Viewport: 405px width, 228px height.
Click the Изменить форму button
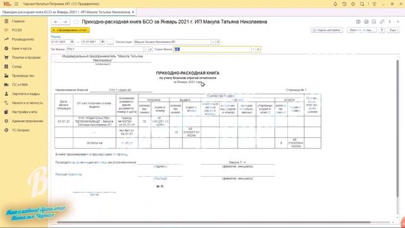[x=361, y=30]
